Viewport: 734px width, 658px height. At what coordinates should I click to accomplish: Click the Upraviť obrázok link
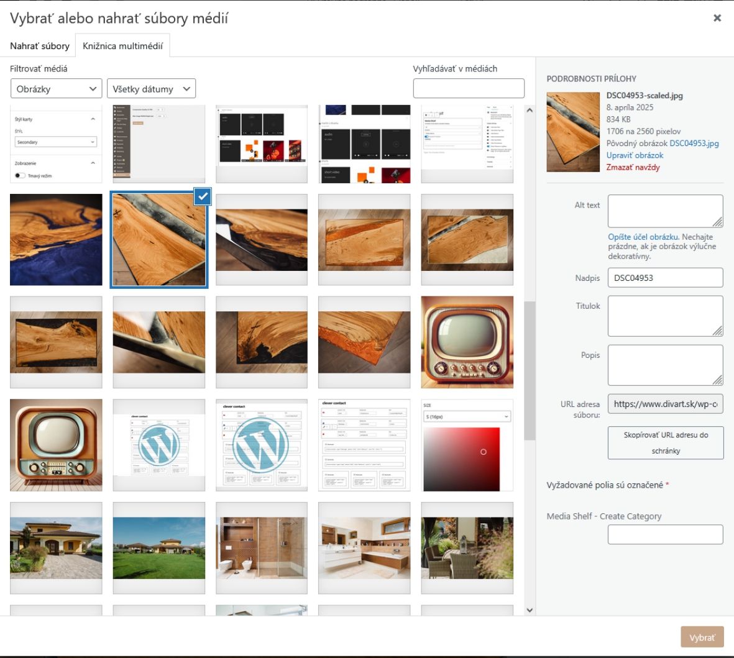(x=635, y=155)
